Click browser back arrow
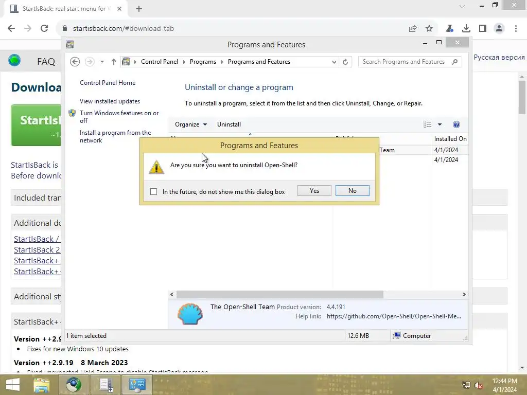 pos(11,29)
